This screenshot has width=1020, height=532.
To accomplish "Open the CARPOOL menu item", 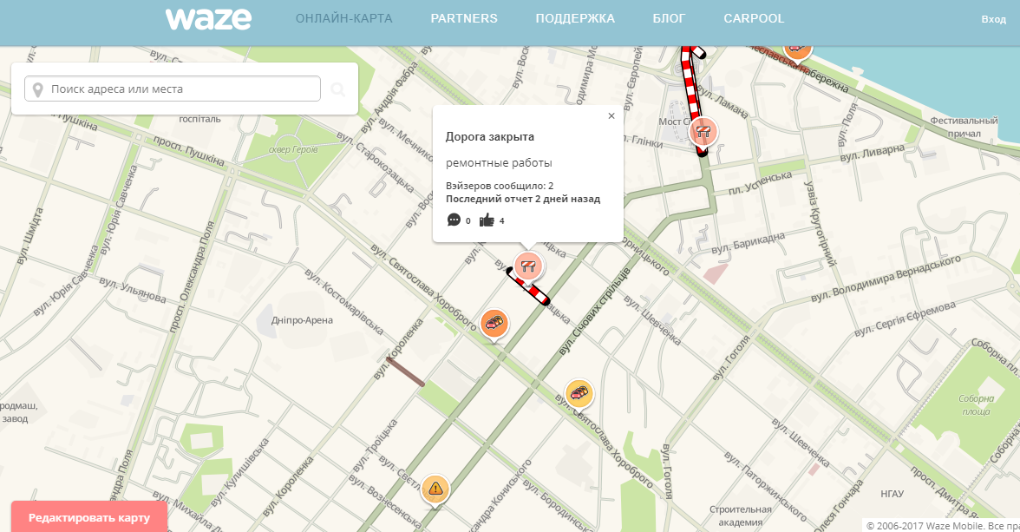I will tap(754, 18).
